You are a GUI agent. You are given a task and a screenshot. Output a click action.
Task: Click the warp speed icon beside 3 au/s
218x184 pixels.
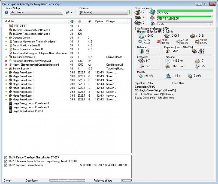click(x=190, y=76)
